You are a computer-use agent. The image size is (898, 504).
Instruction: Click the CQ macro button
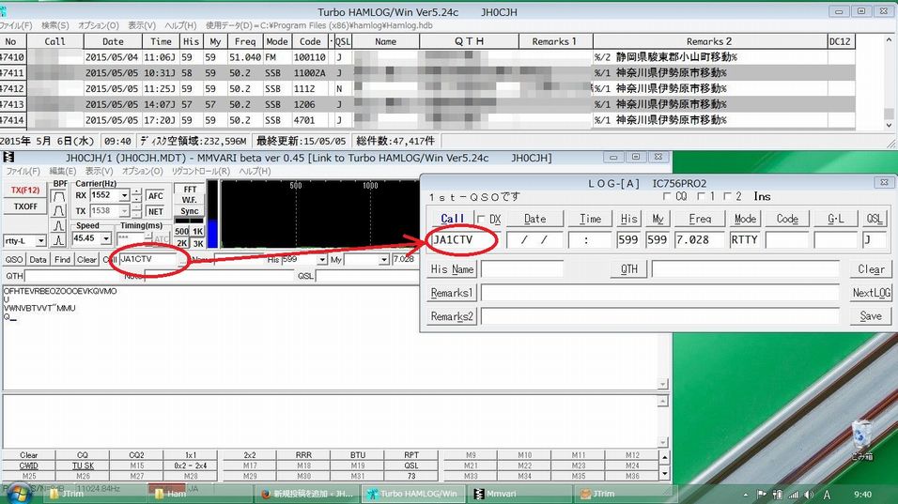[83, 455]
